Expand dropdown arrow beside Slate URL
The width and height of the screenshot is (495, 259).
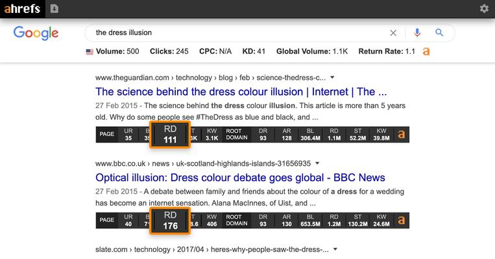click(x=335, y=249)
